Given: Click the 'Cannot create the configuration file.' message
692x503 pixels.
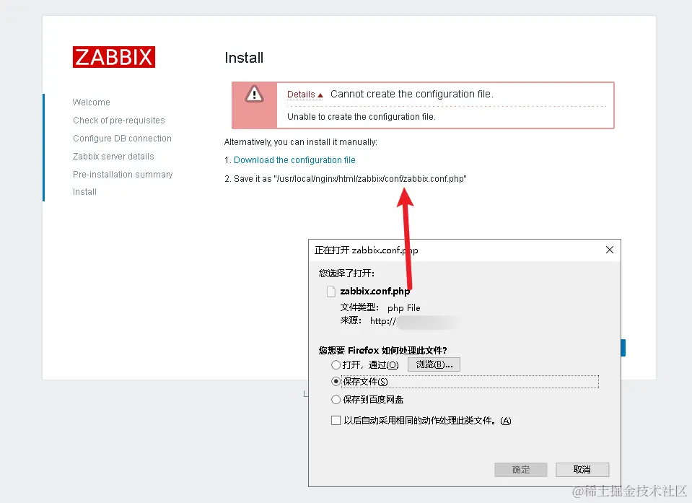Looking at the screenshot, I should [x=412, y=94].
